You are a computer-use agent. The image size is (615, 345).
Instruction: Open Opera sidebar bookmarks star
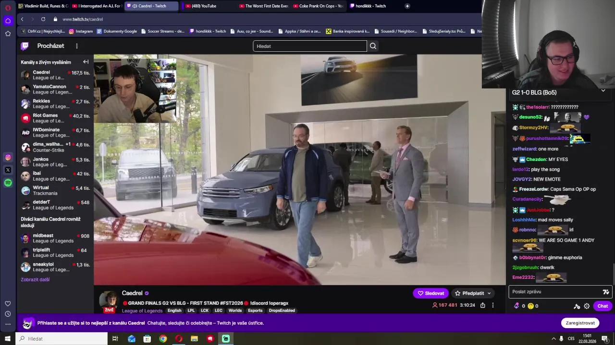pos(8,34)
